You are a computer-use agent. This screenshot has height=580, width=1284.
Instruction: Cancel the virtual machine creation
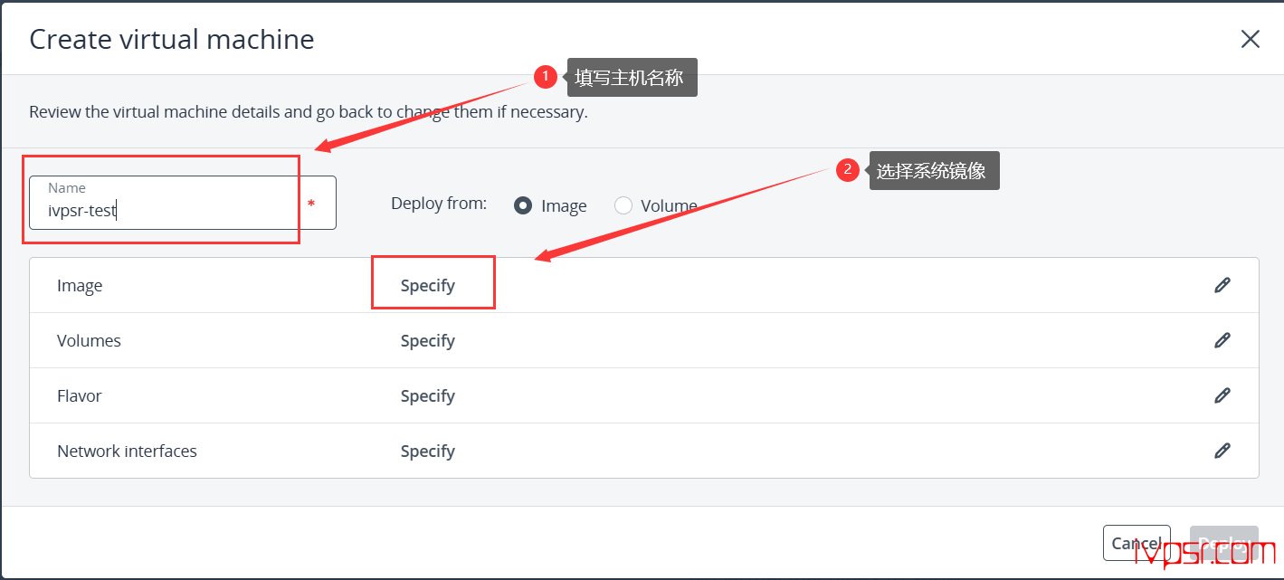[x=1137, y=543]
